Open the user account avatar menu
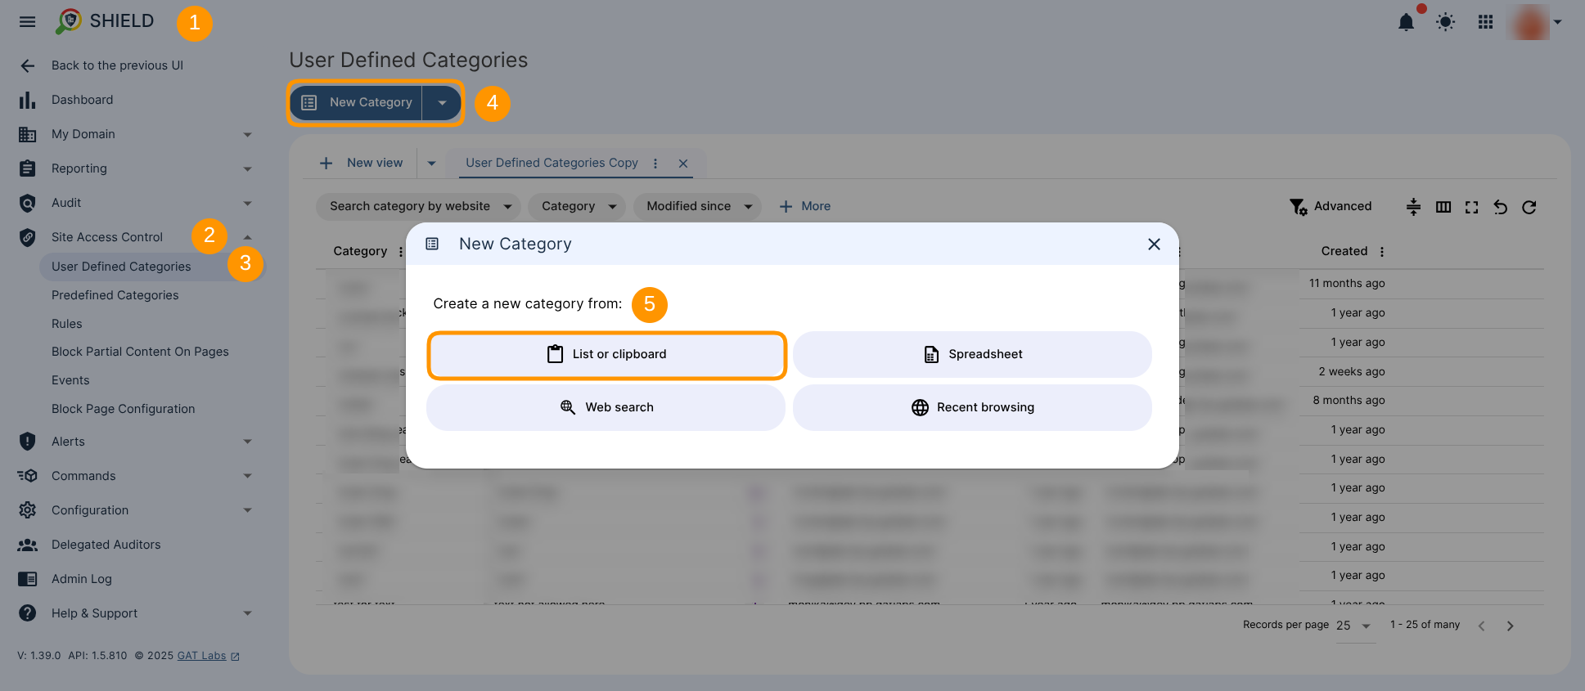 click(1527, 22)
